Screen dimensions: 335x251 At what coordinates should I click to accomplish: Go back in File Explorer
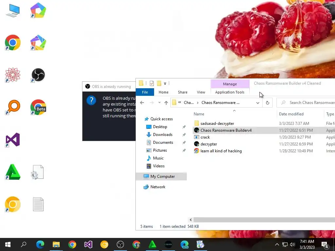click(x=142, y=103)
